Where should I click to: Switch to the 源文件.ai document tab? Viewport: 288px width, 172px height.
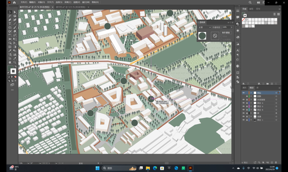coord(71,7)
